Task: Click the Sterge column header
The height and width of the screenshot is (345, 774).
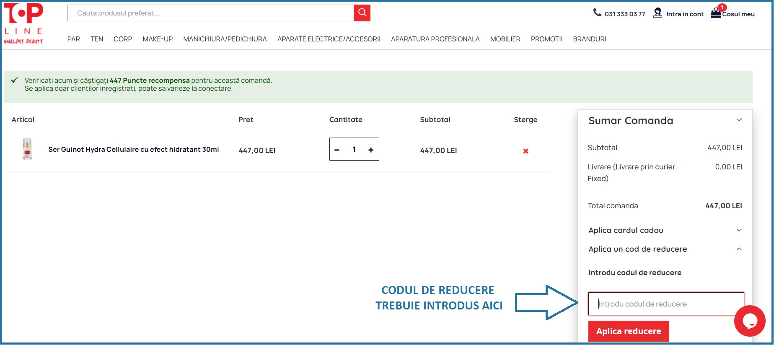Action: click(x=525, y=120)
